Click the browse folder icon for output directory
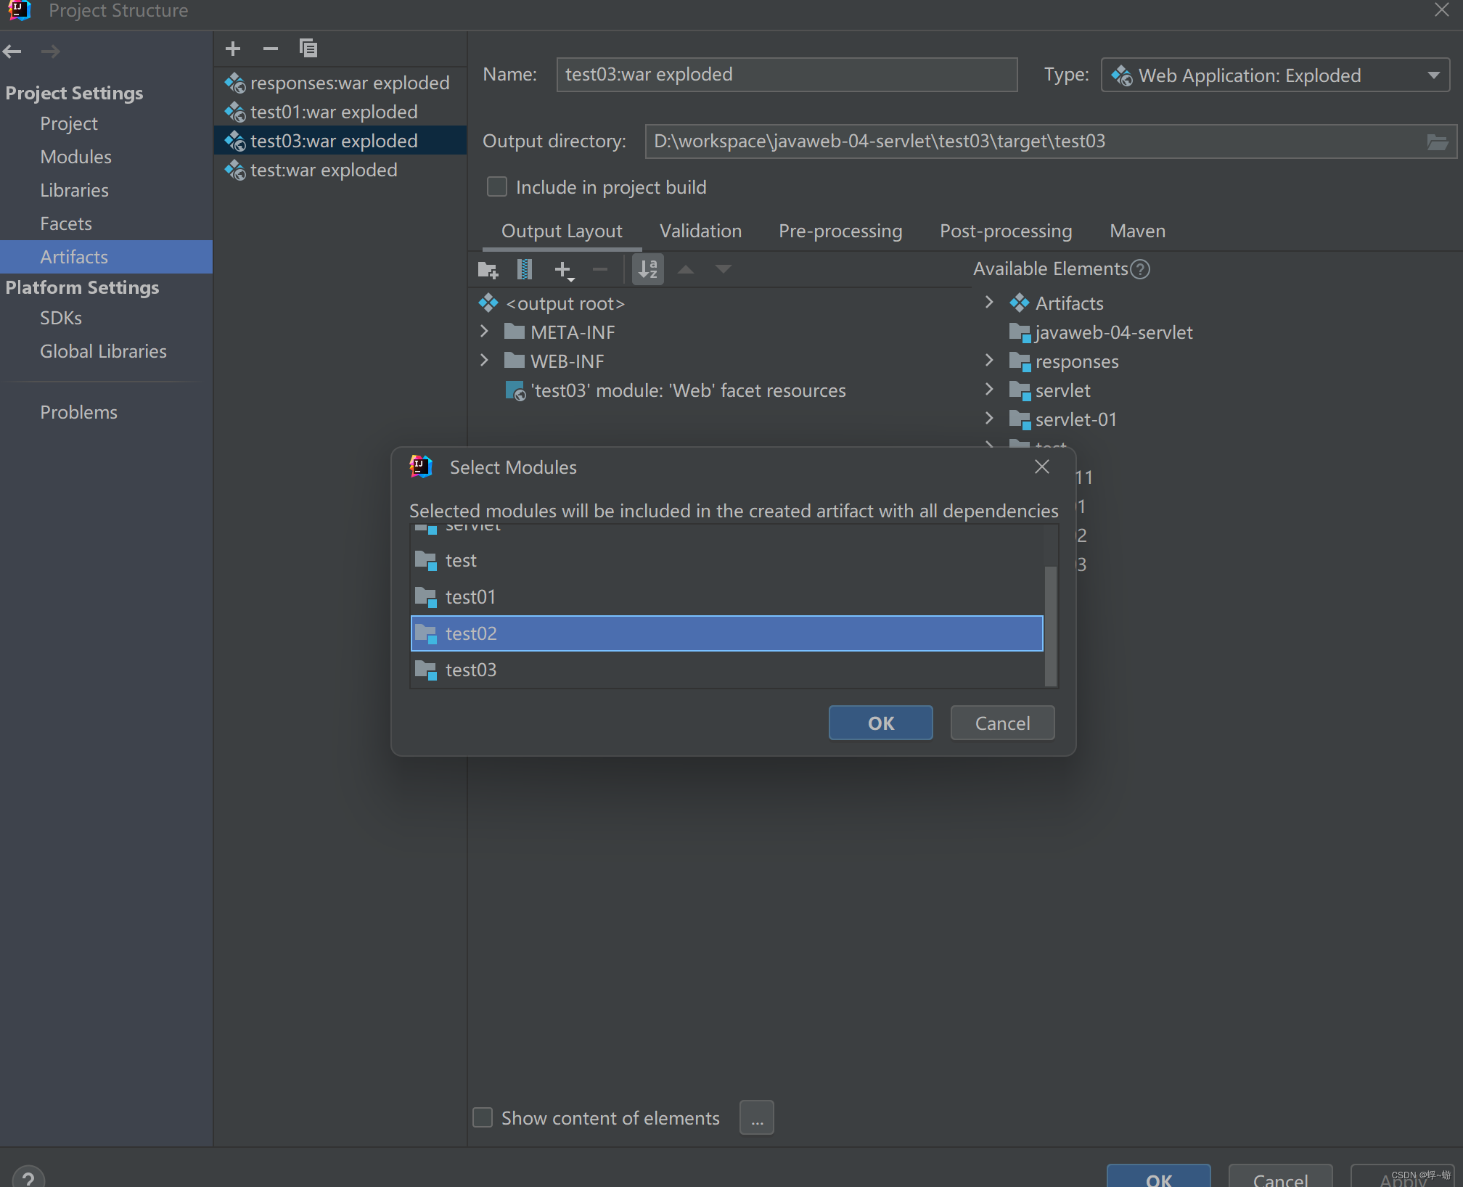The image size is (1463, 1187). click(x=1438, y=142)
